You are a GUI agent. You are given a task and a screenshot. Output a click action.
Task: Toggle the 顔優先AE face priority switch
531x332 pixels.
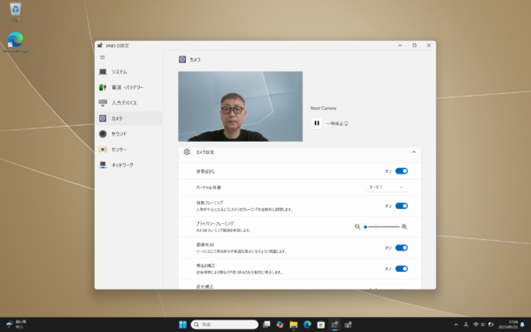401,248
